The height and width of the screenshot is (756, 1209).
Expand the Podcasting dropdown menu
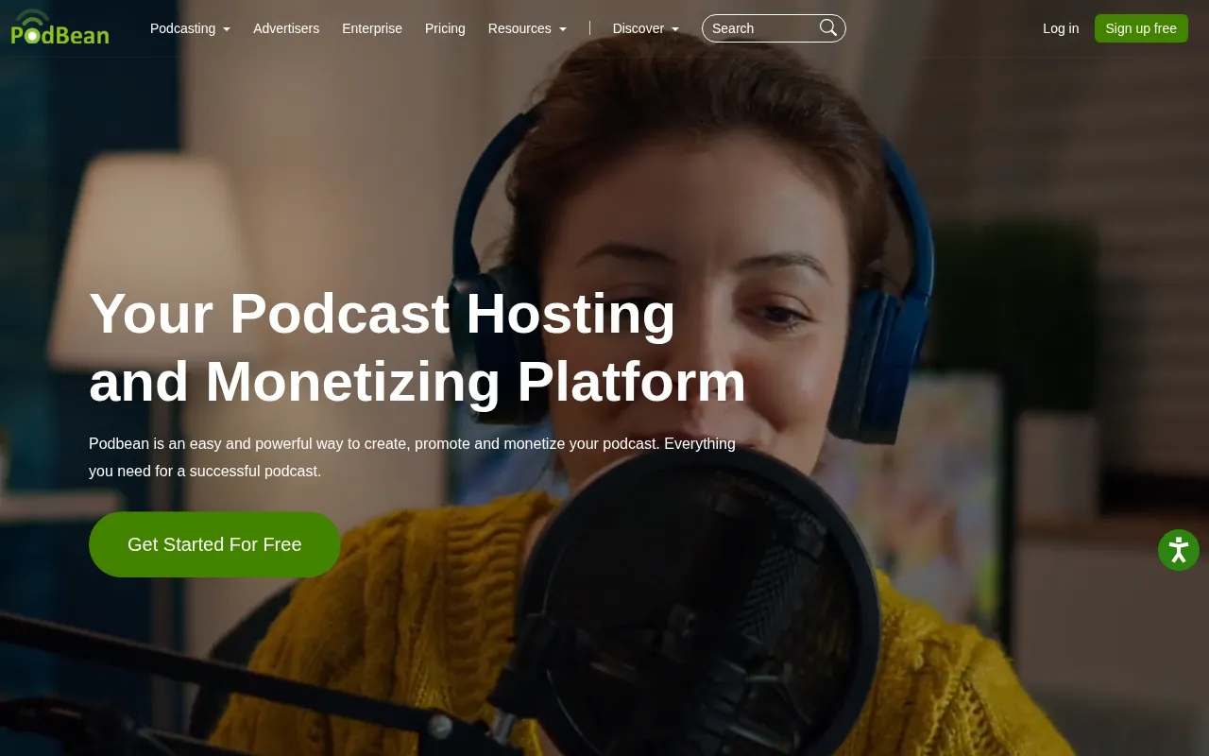pos(190,28)
